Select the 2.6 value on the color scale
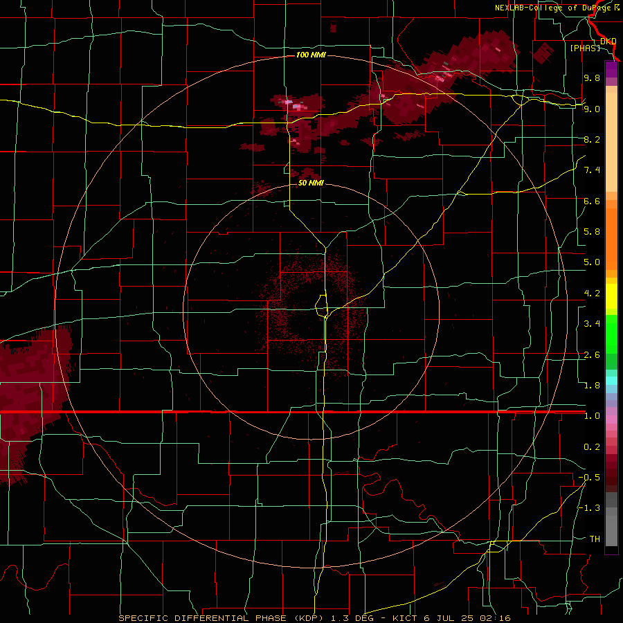This screenshot has height=623, width=623. click(592, 355)
